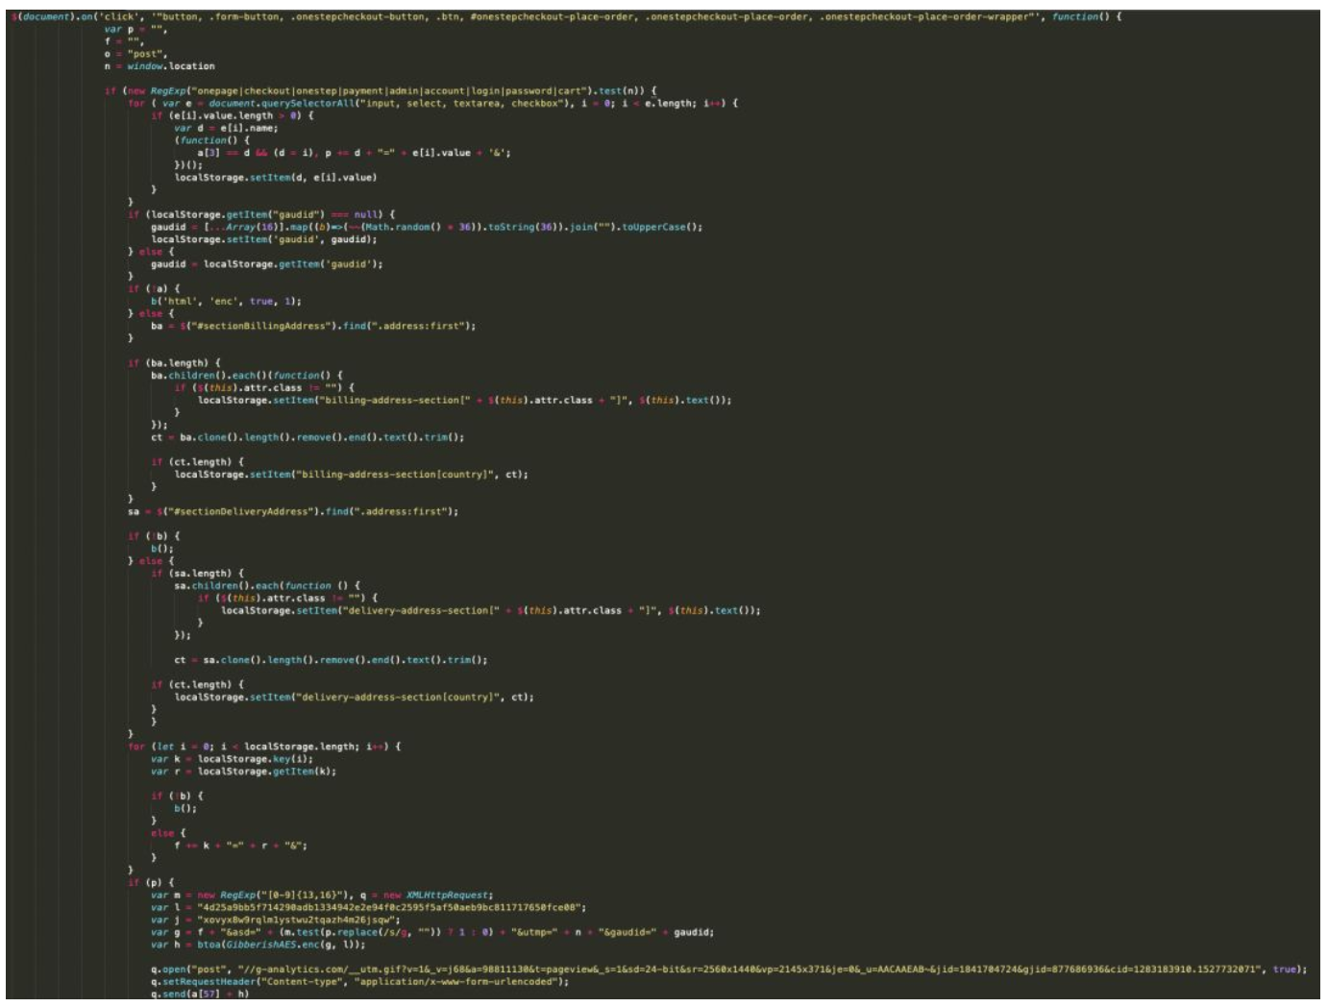This screenshot has height=1007, width=1328.
Task: Click the 'ct = ba.clone()' line
Action: tap(307, 437)
